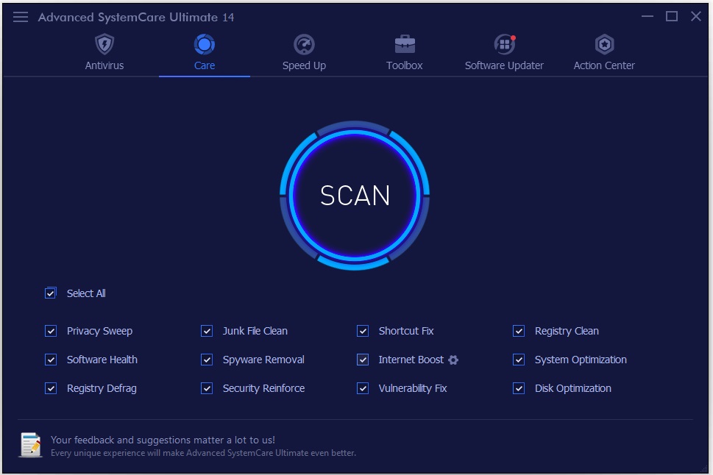Click the "Every unique experience" feedback line
This screenshot has height=475, width=713.
[x=203, y=453]
